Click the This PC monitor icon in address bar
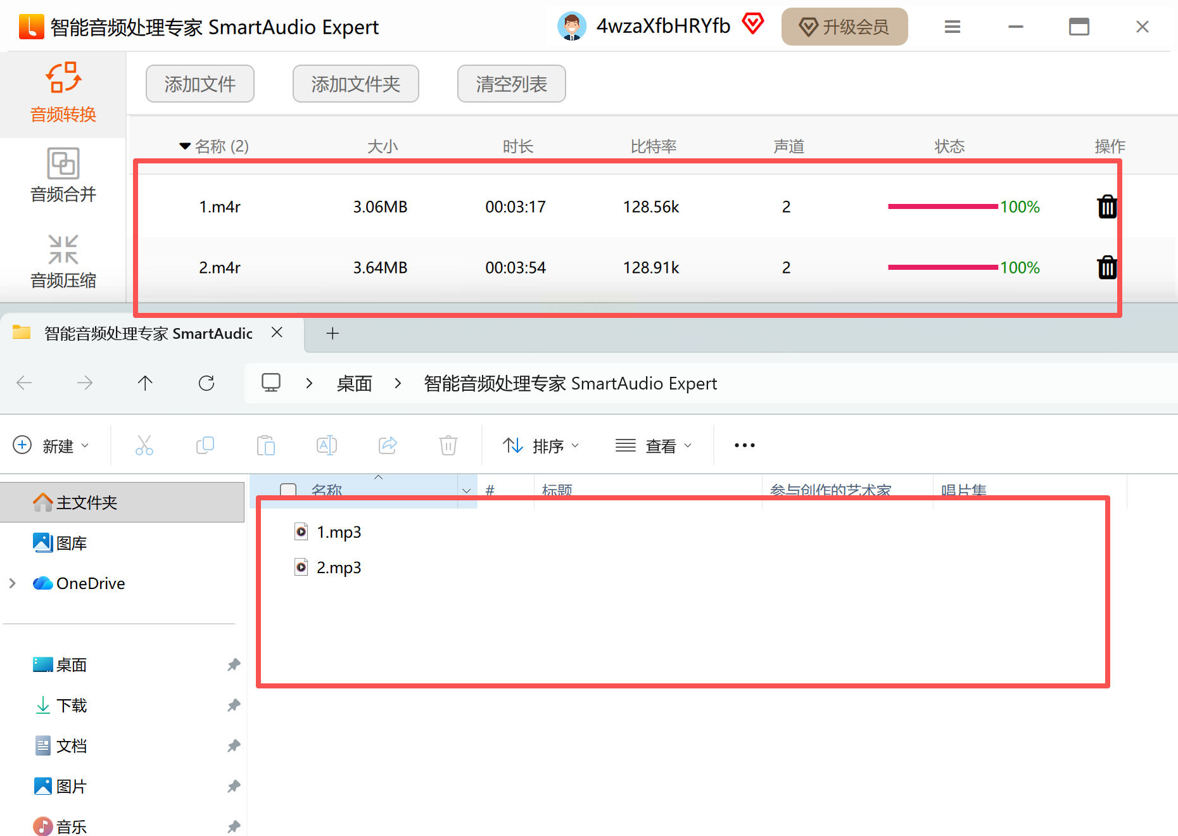Viewport: 1178px width, 836px height. pyautogui.click(x=271, y=383)
